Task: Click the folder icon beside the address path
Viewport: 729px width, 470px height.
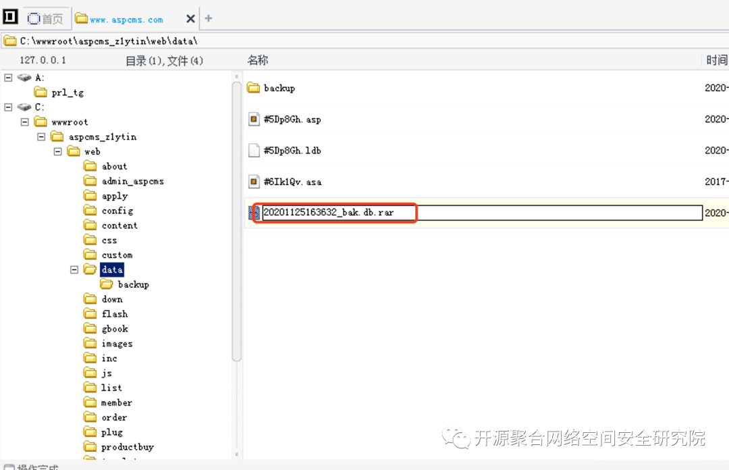Action: click(x=10, y=41)
